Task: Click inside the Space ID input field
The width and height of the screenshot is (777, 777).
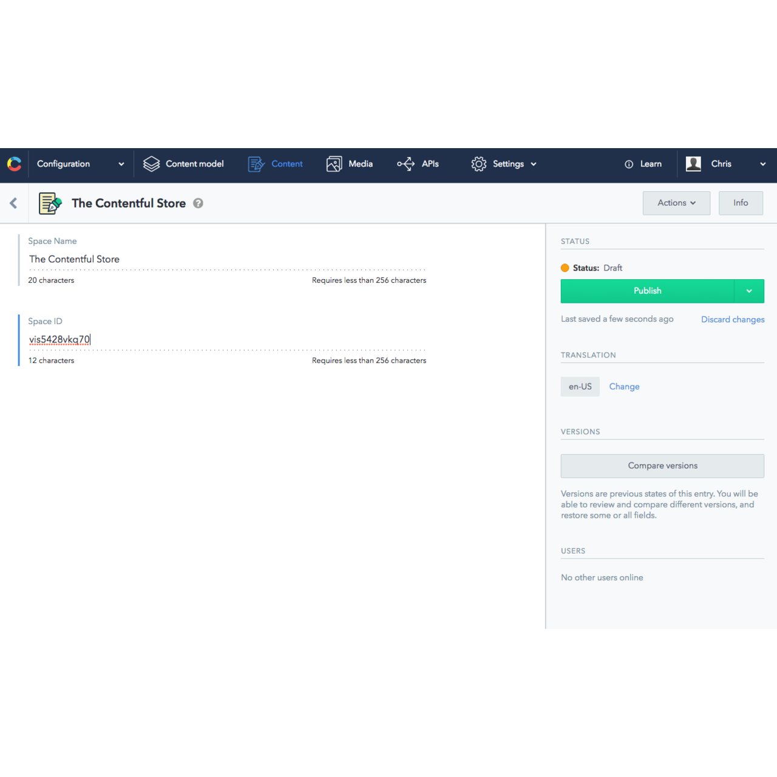Action: click(182, 339)
